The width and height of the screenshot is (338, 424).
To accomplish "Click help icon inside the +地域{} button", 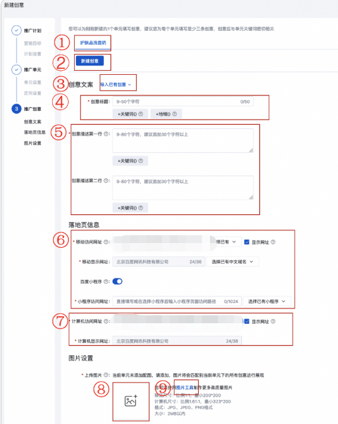I will 175,114.
